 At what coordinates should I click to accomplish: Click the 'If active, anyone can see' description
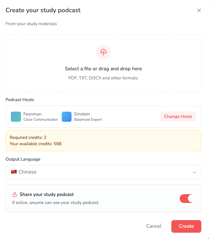(x=55, y=203)
